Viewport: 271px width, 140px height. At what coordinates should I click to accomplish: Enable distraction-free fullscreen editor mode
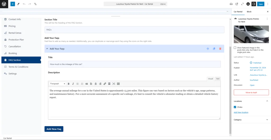click(x=114, y=84)
